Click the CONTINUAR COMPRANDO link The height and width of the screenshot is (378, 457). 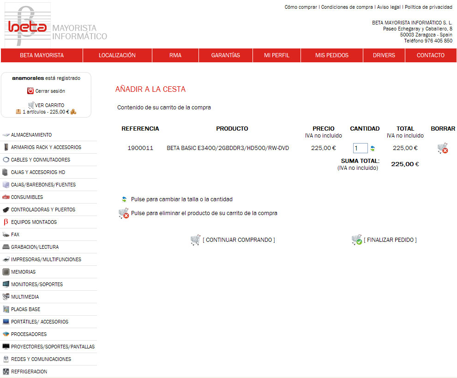tap(239, 240)
